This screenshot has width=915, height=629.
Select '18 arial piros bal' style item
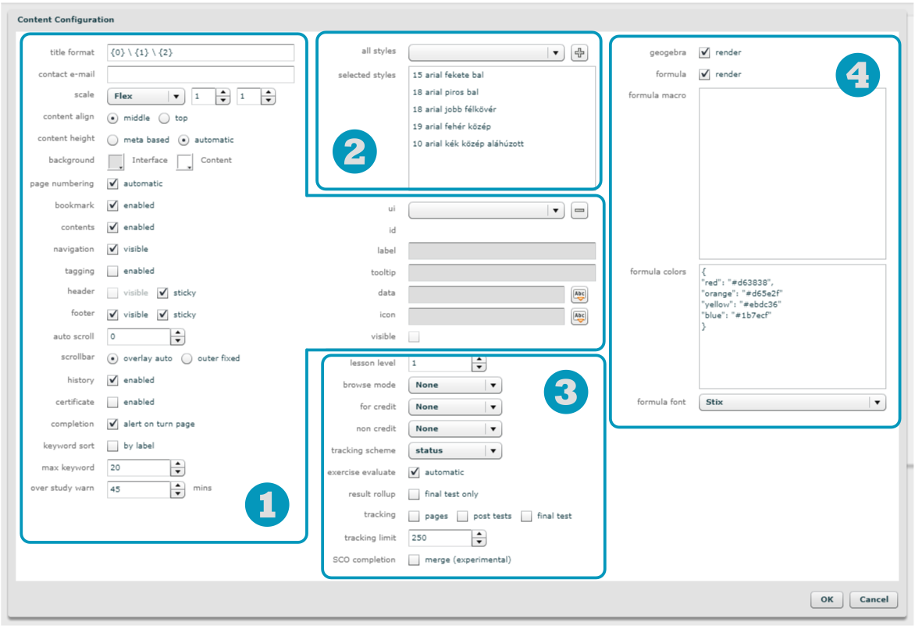446,92
